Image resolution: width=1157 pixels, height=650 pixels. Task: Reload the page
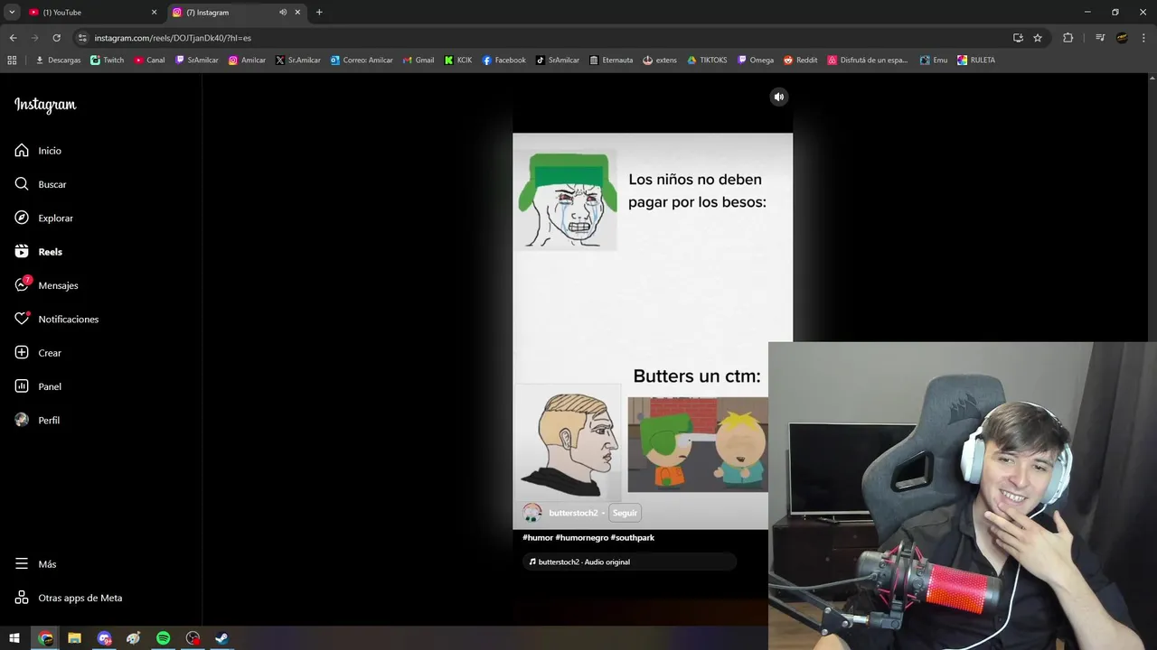pos(56,38)
